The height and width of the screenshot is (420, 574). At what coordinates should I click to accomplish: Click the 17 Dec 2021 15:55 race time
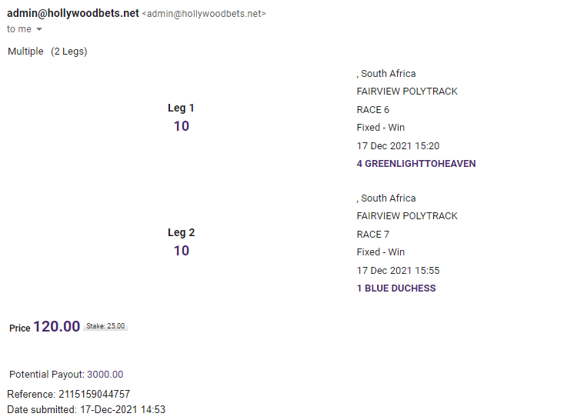coord(398,271)
